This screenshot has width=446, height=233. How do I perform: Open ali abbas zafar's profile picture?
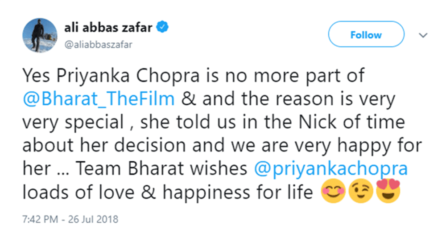click(x=38, y=36)
